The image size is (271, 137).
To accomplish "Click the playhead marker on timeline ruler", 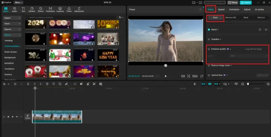I will pos(35,88).
